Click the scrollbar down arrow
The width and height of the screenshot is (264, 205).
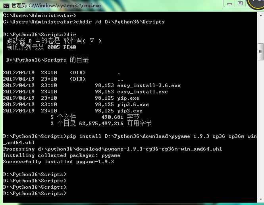coord(261,199)
